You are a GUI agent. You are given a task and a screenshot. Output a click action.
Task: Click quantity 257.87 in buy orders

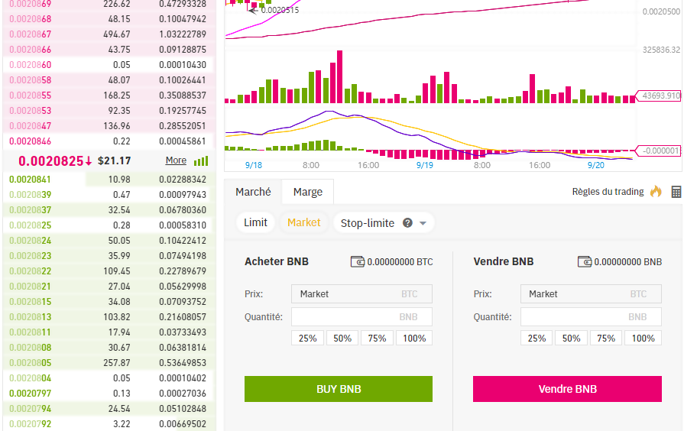click(x=116, y=363)
